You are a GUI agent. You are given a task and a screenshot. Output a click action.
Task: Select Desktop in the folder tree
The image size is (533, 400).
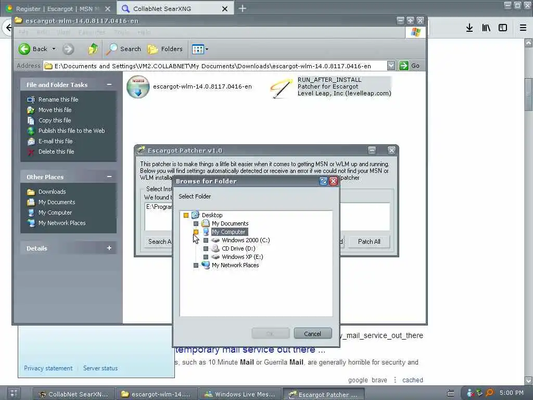pyautogui.click(x=212, y=215)
